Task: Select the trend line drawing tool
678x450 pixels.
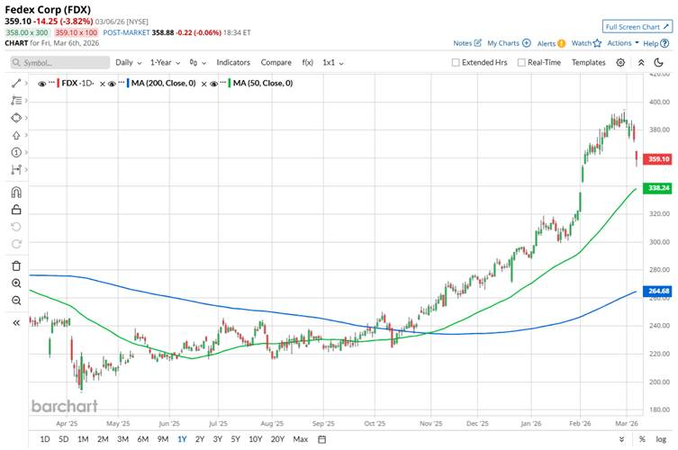Action: (16, 83)
